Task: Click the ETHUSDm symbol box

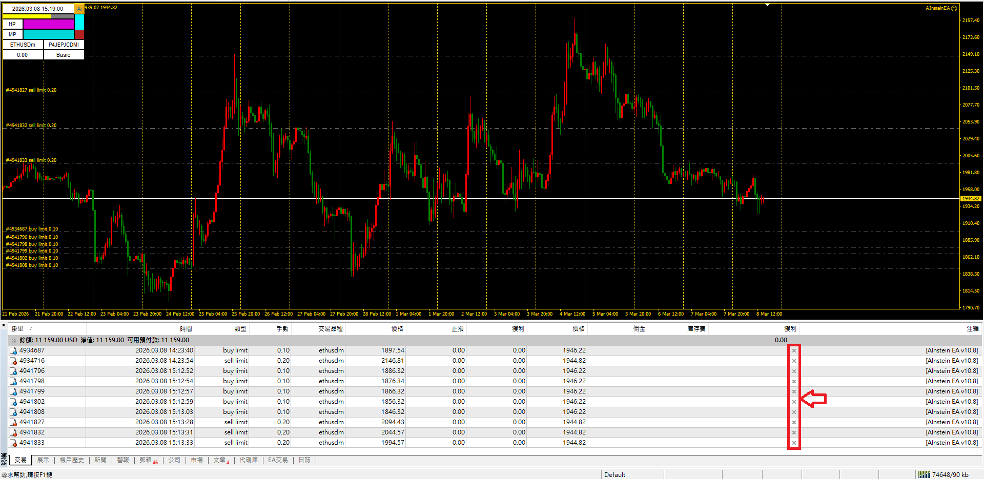Action: tap(23, 45)
